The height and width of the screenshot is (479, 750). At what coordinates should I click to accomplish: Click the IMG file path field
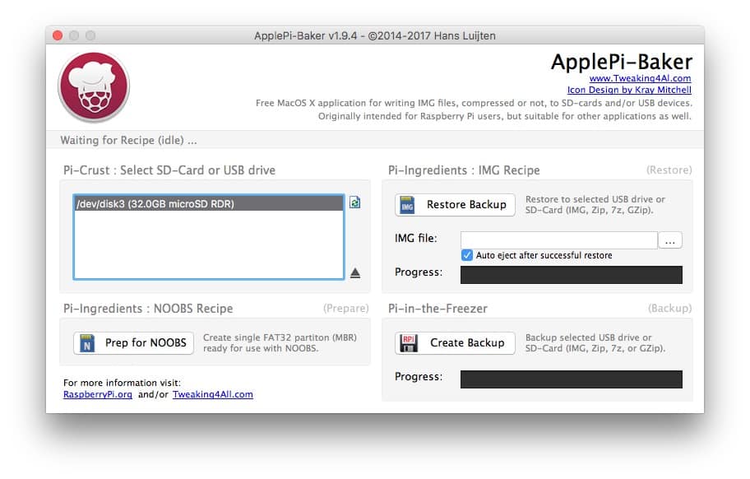pyautogui.click(x=559, y=240)
